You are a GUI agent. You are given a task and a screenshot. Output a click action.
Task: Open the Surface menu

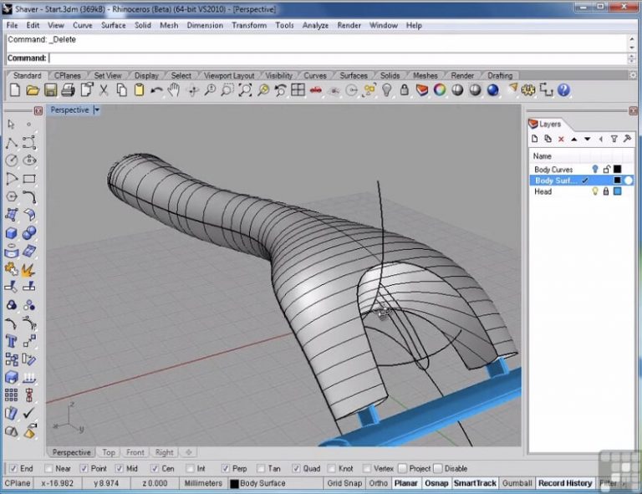pos(114,25)
